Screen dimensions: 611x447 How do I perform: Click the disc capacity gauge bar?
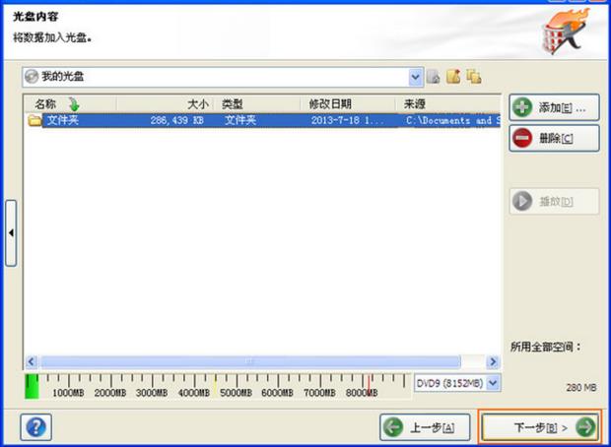[217, 382]
